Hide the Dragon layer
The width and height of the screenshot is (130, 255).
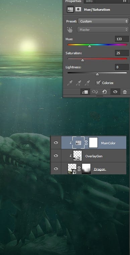click(x=56, y=169)
